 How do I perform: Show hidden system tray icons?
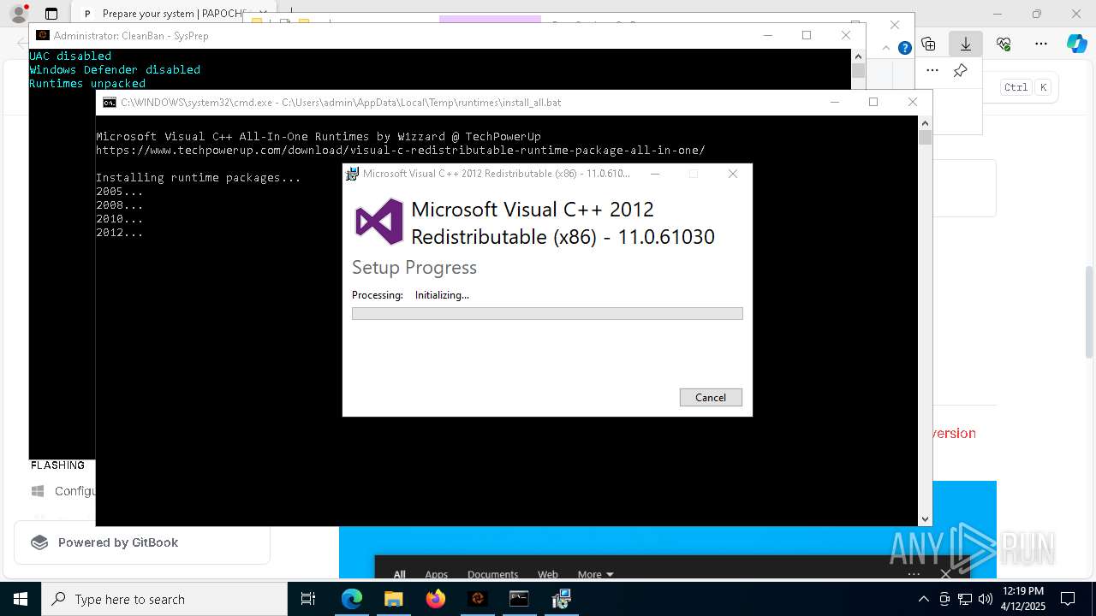(923, 599)
